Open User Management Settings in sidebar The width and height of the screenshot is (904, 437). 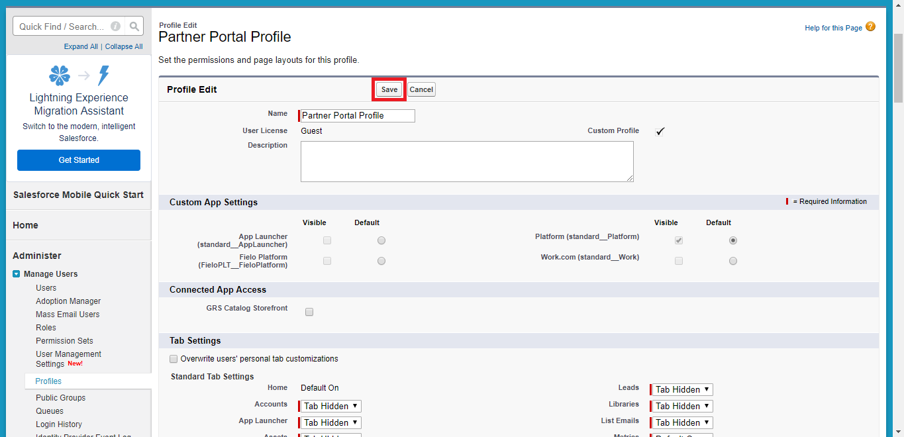(x=68, y=359)
